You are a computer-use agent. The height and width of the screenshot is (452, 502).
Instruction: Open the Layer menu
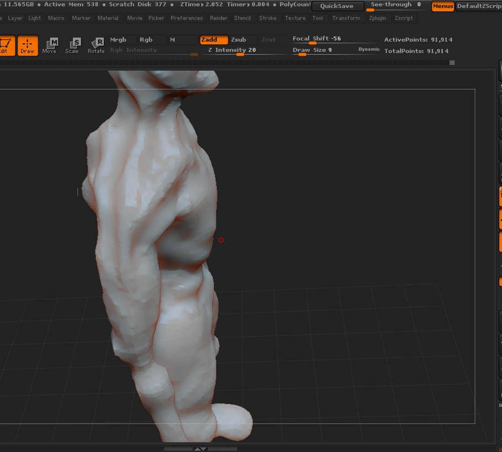pyautogui.click(x=15, y=18)
